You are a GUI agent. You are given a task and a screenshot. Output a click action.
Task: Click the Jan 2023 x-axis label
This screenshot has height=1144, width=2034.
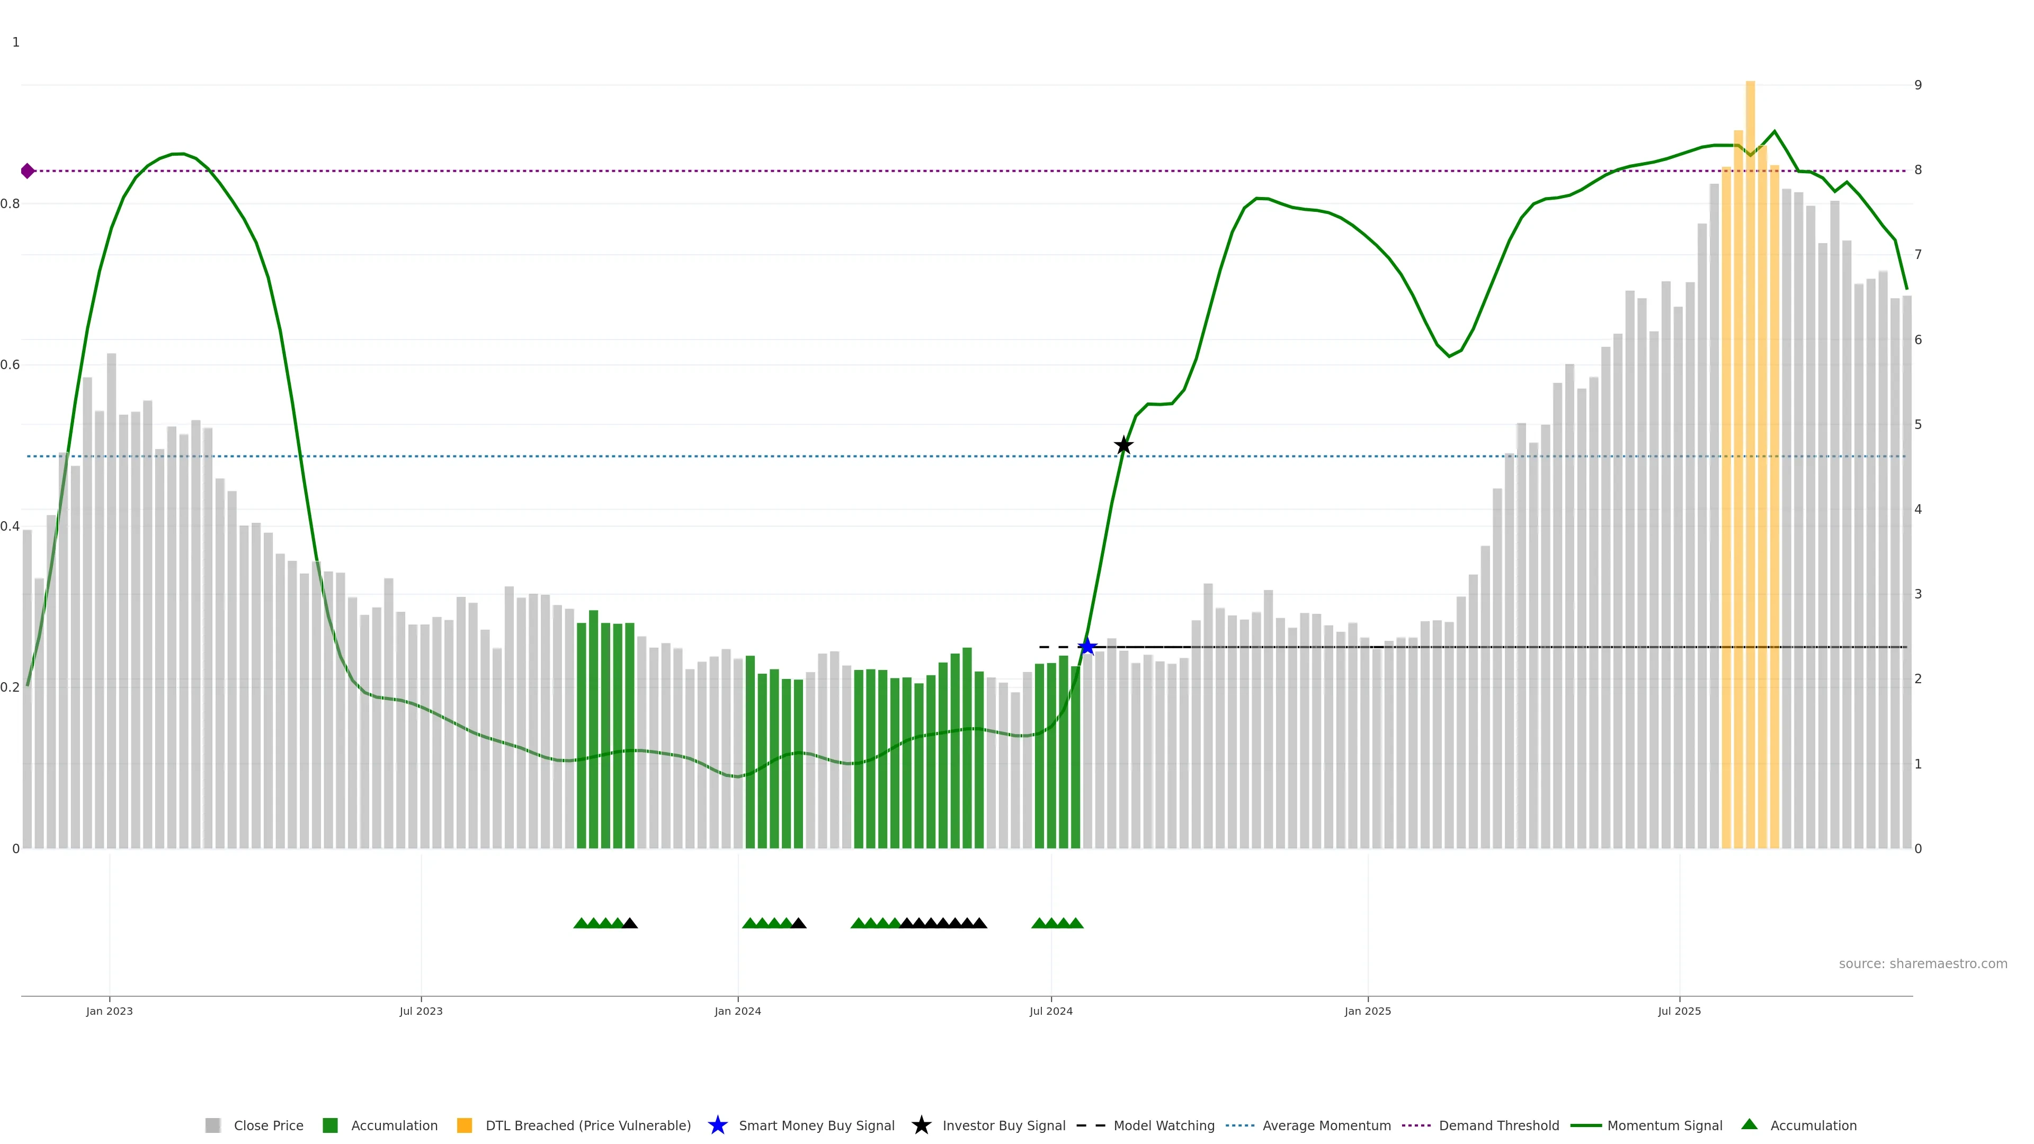110,1011
